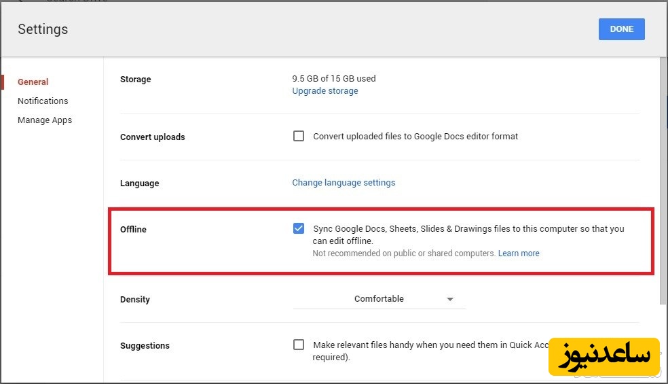668x384 pixels.
Task: Click the Offline section heading
Action: (133, 230)
